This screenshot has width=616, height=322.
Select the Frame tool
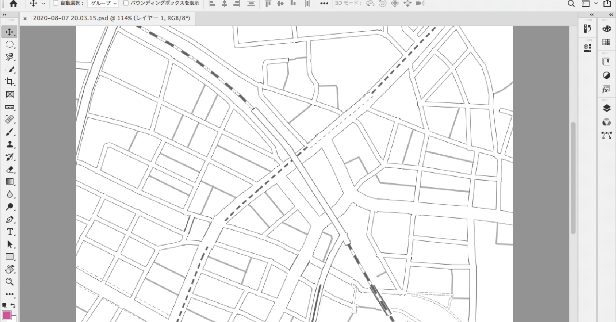[x=9, y=94]
